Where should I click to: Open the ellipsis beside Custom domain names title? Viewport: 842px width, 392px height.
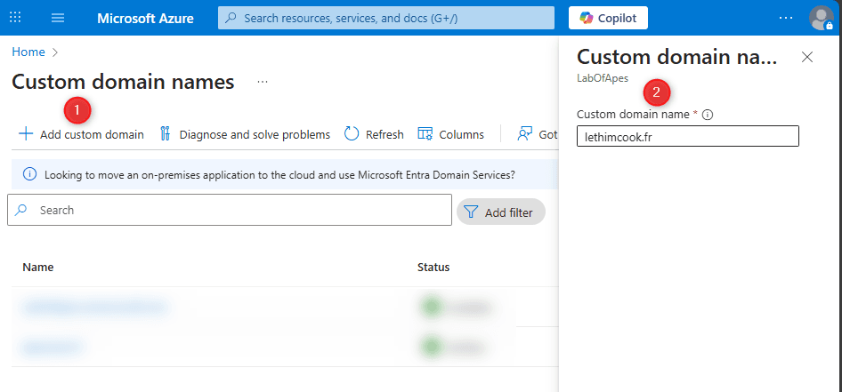tap(263, 82)
